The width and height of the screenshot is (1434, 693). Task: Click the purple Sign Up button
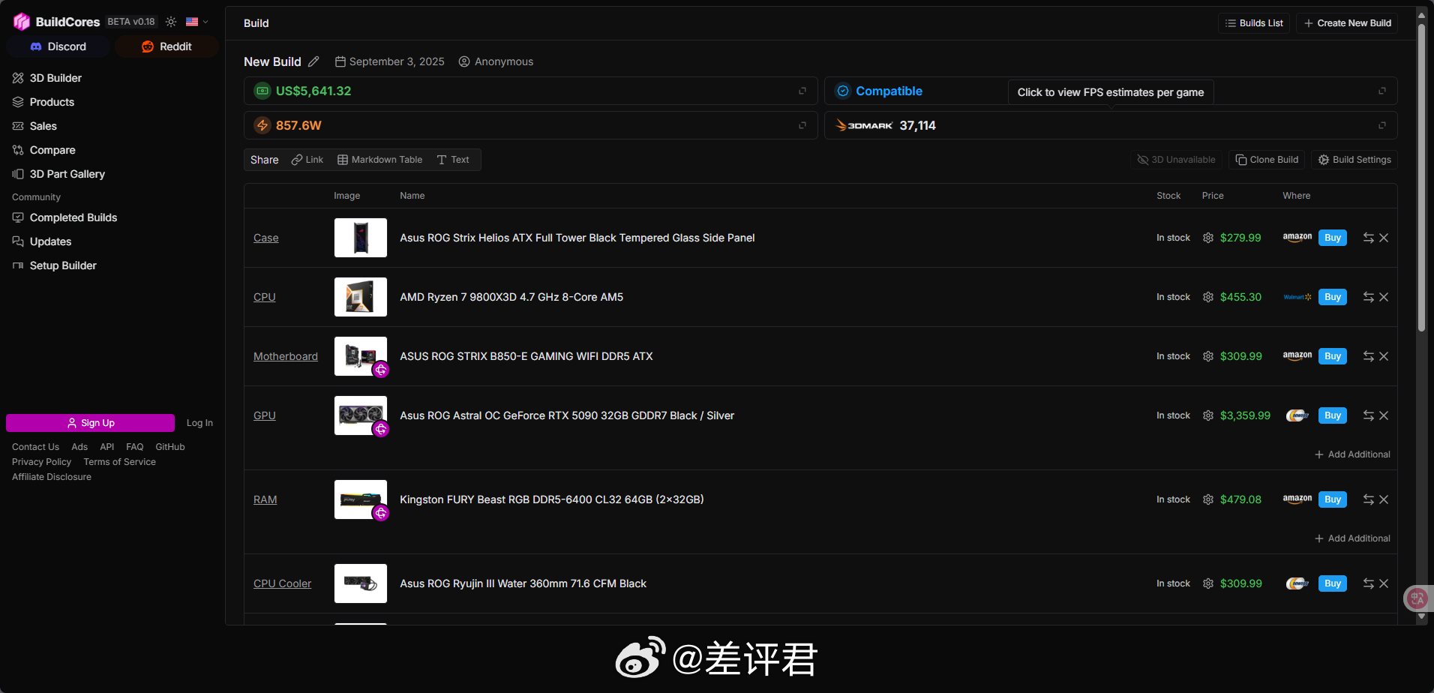click(90, 423)
